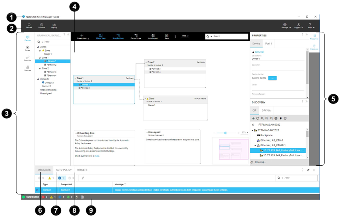Collapse the FTPMKACAW2022 discovery node

pyautogui.click(x=252, y=130)
